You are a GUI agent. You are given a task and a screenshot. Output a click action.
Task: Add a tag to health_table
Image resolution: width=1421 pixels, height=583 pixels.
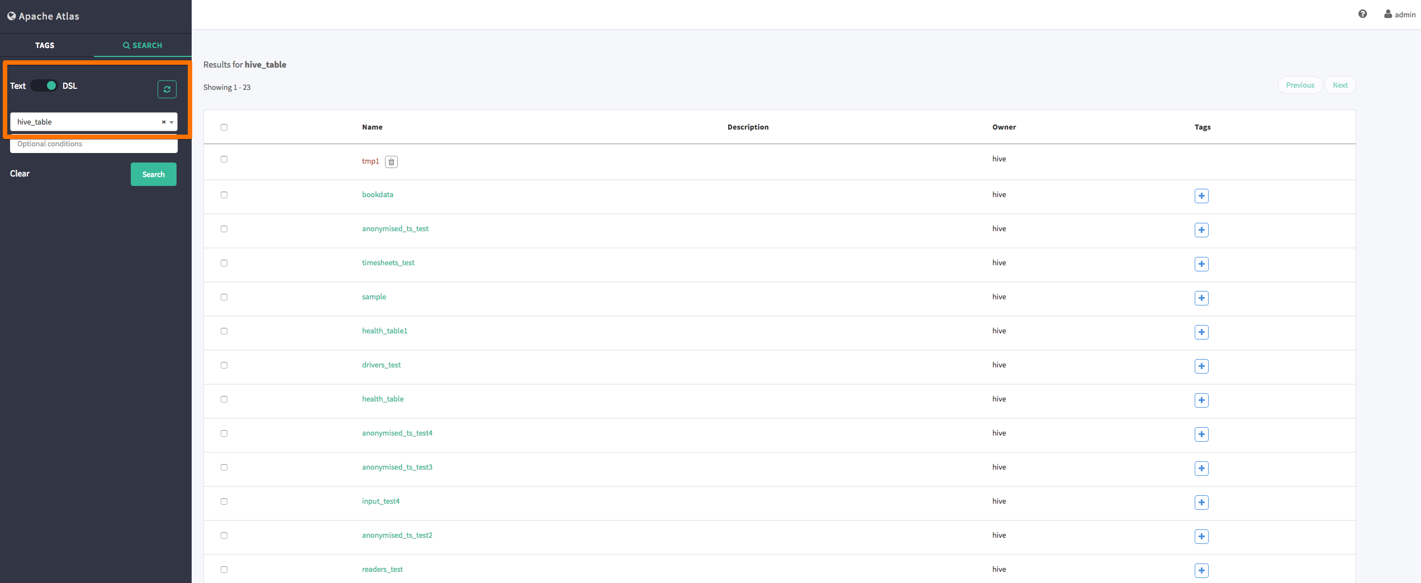coord(1201,400)
